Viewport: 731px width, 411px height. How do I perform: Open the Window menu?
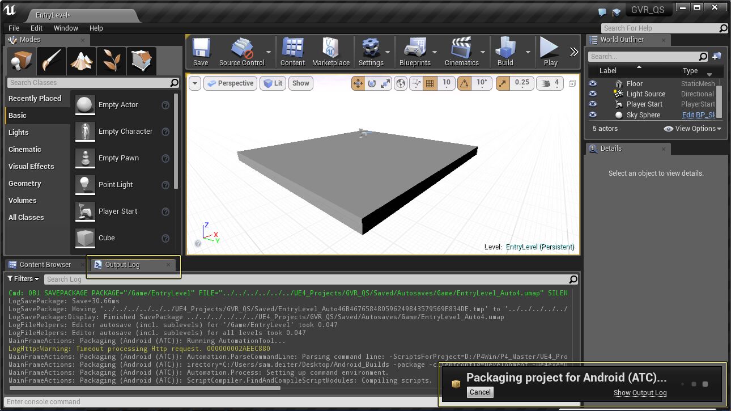[66, 28]
